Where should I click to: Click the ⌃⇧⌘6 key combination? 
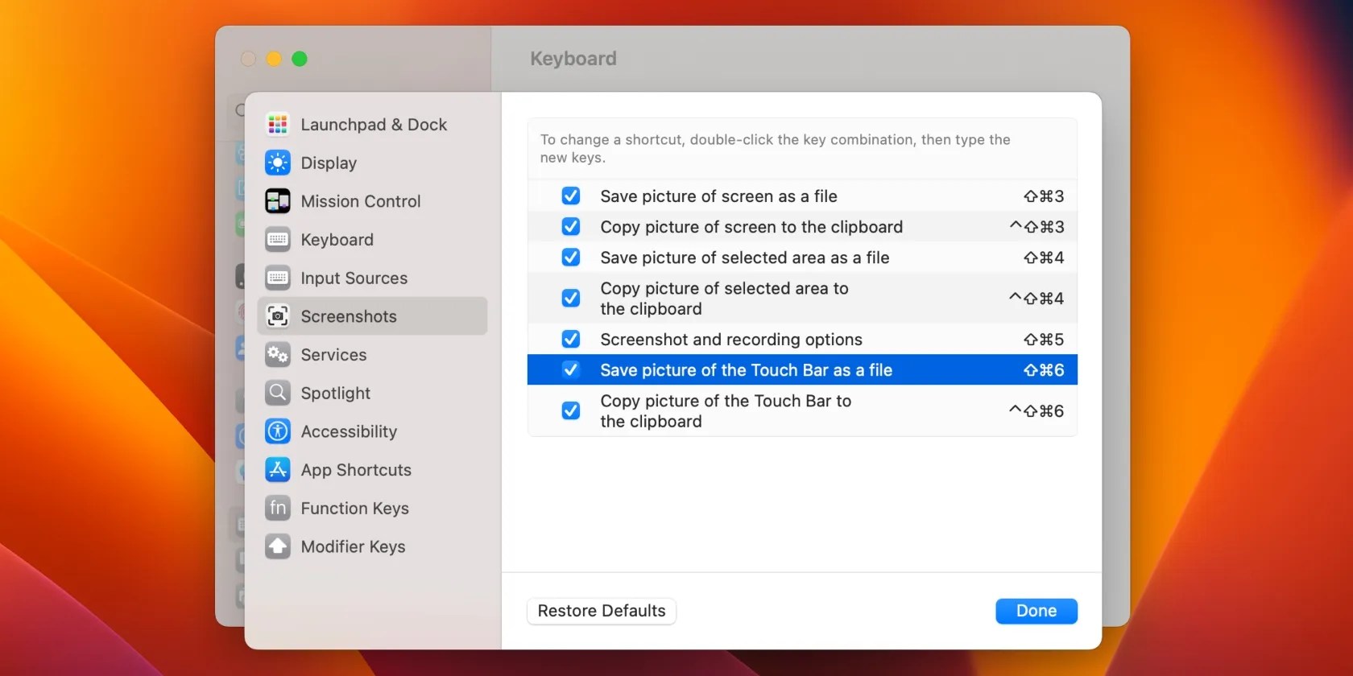coord(1037,411)
